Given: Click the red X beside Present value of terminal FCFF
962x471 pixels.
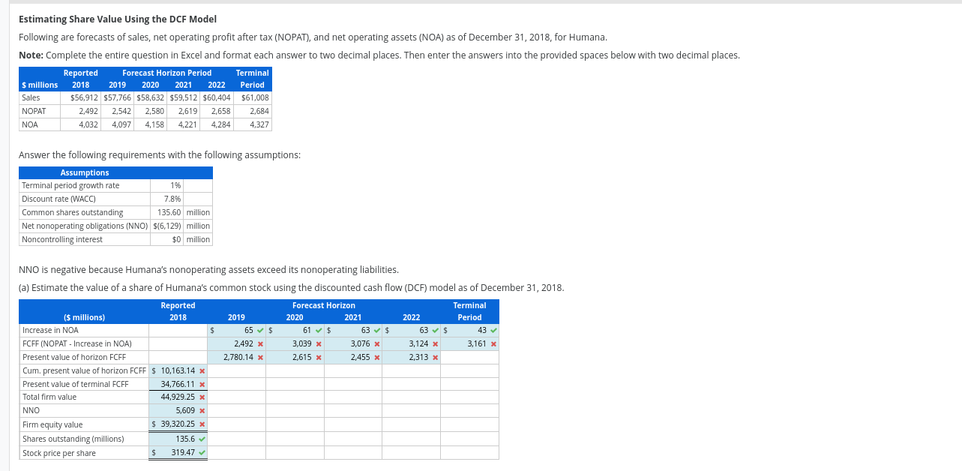Looking at the screenshot, I should pyautogui.click(x=202, y=383).
